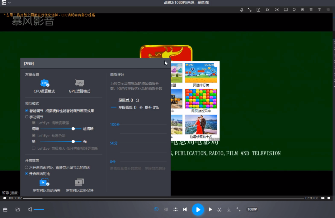Choose 不开启画面对比 option

[26, 167]
